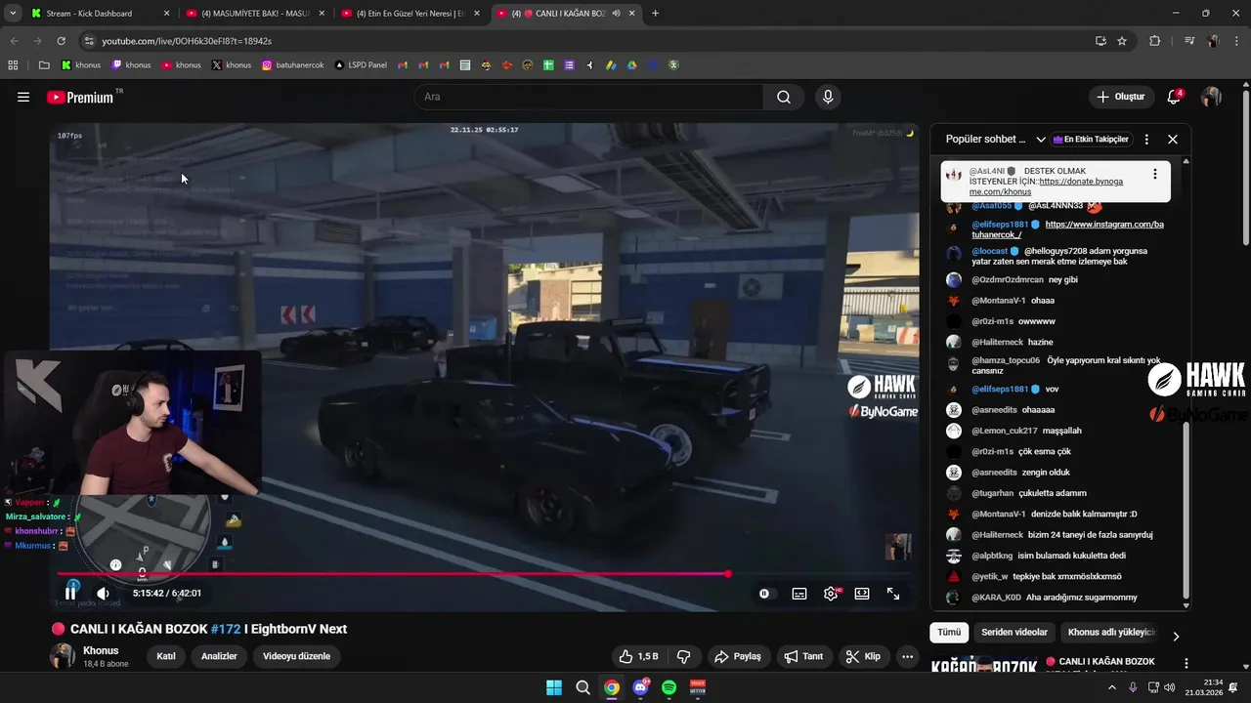Click the Videoyu düzenle button
The height and width of the screenshot is (703, 1251).
point(296,656)
